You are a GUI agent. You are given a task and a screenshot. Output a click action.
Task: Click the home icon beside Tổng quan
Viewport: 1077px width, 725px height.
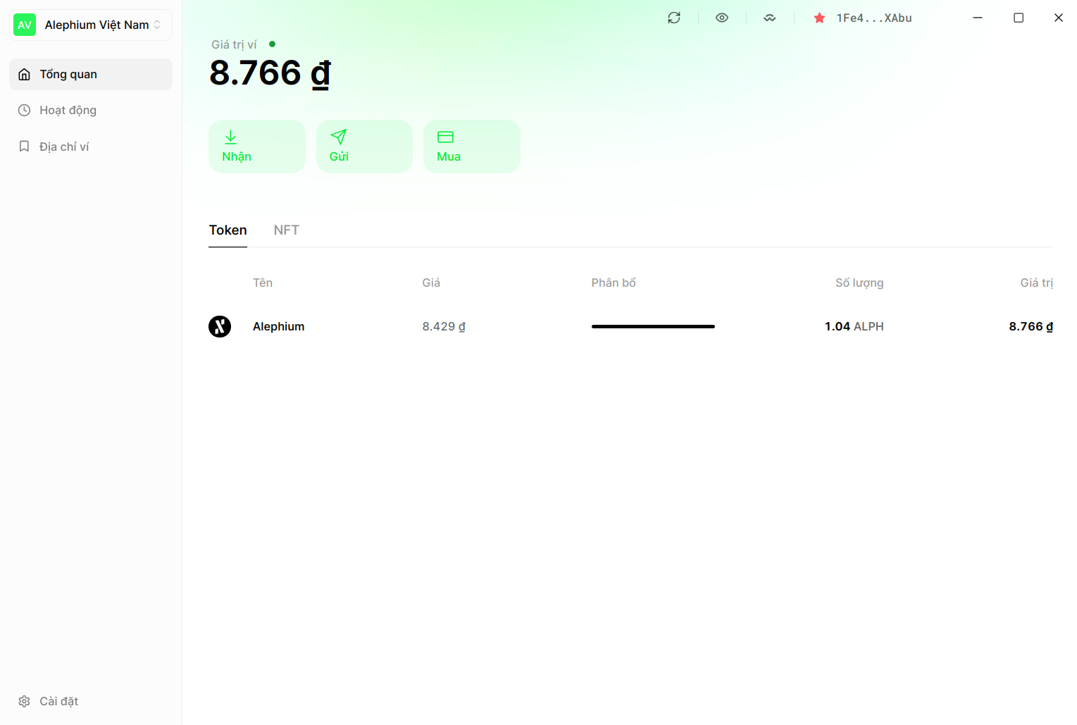pyautogui.click(x=25, y=74)
